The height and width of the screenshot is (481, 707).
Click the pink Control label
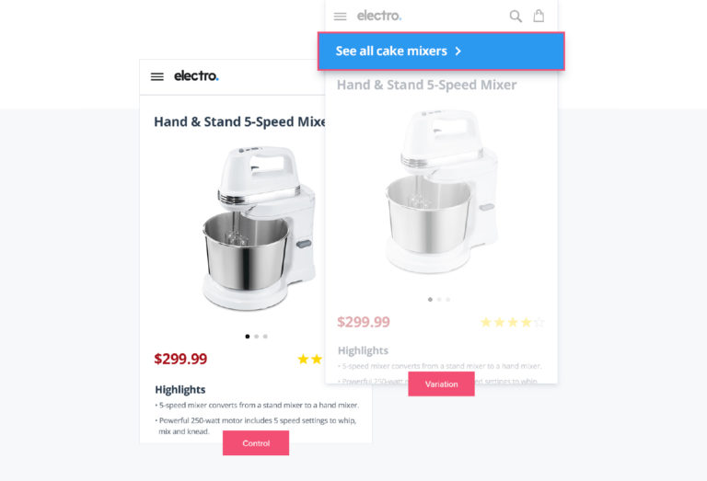(256, 443)
